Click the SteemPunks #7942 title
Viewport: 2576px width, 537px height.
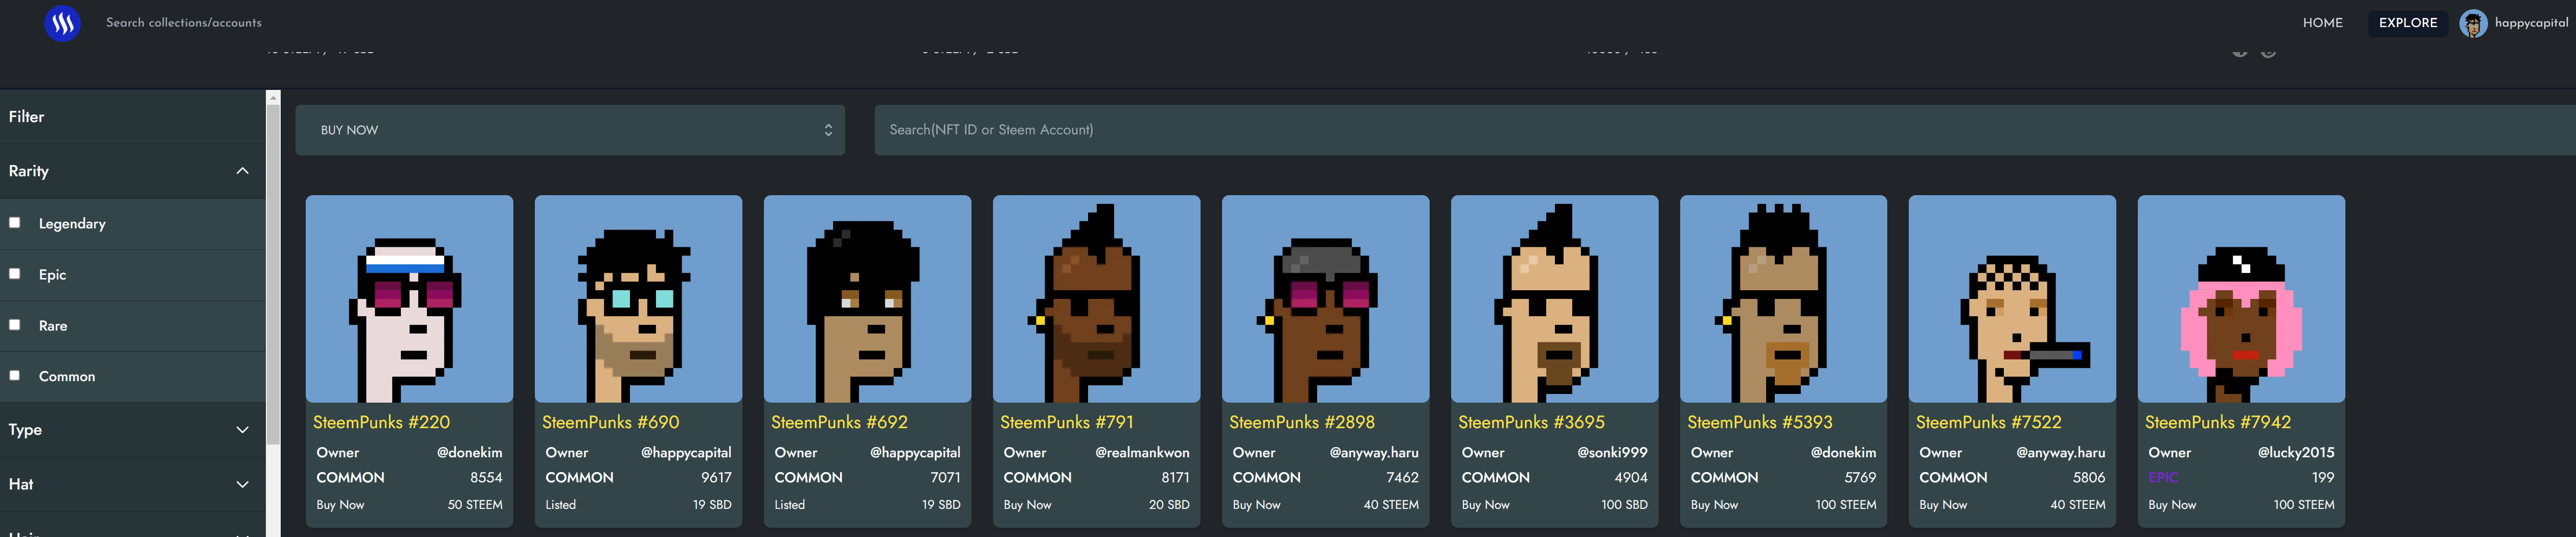pyautogui.click(x=2218, y=423)
